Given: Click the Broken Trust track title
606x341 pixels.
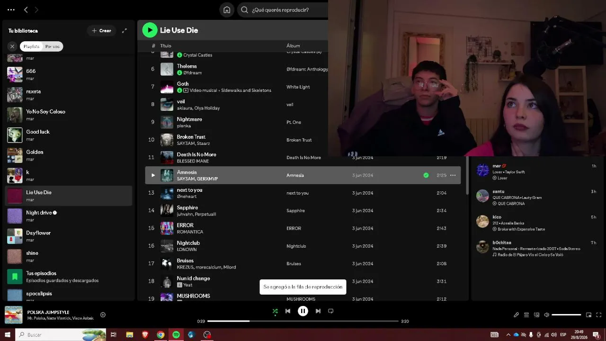Looking at the screenshot, I should click(x=191, y=137).
